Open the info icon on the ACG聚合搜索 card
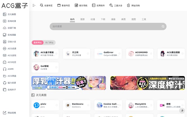 click(x=182, y=54)
